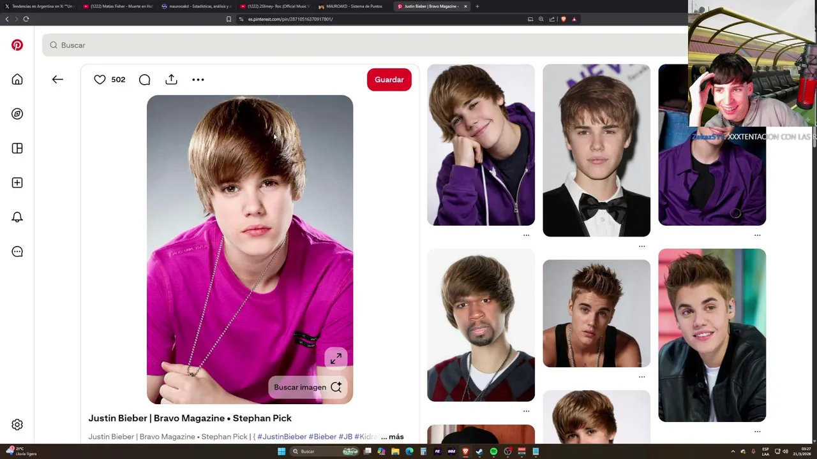
Task: Open options under the purple hoodie pin
Action: [x=527, y=235]
